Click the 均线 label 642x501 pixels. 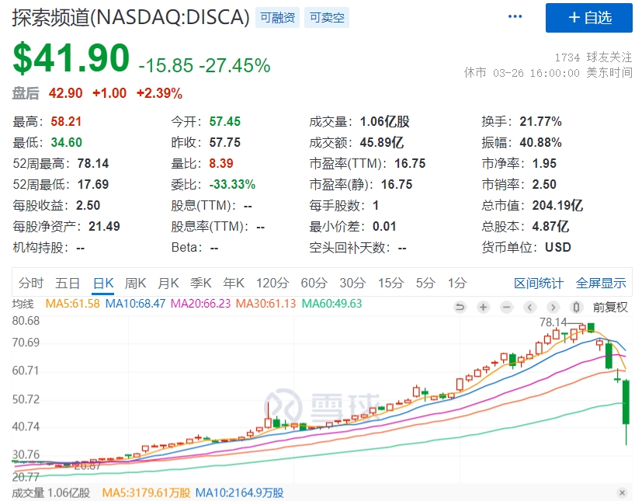pyautogui.click(x=23, y=304)
